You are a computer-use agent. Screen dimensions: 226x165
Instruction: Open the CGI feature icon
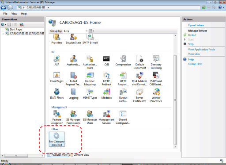(106, 61)
